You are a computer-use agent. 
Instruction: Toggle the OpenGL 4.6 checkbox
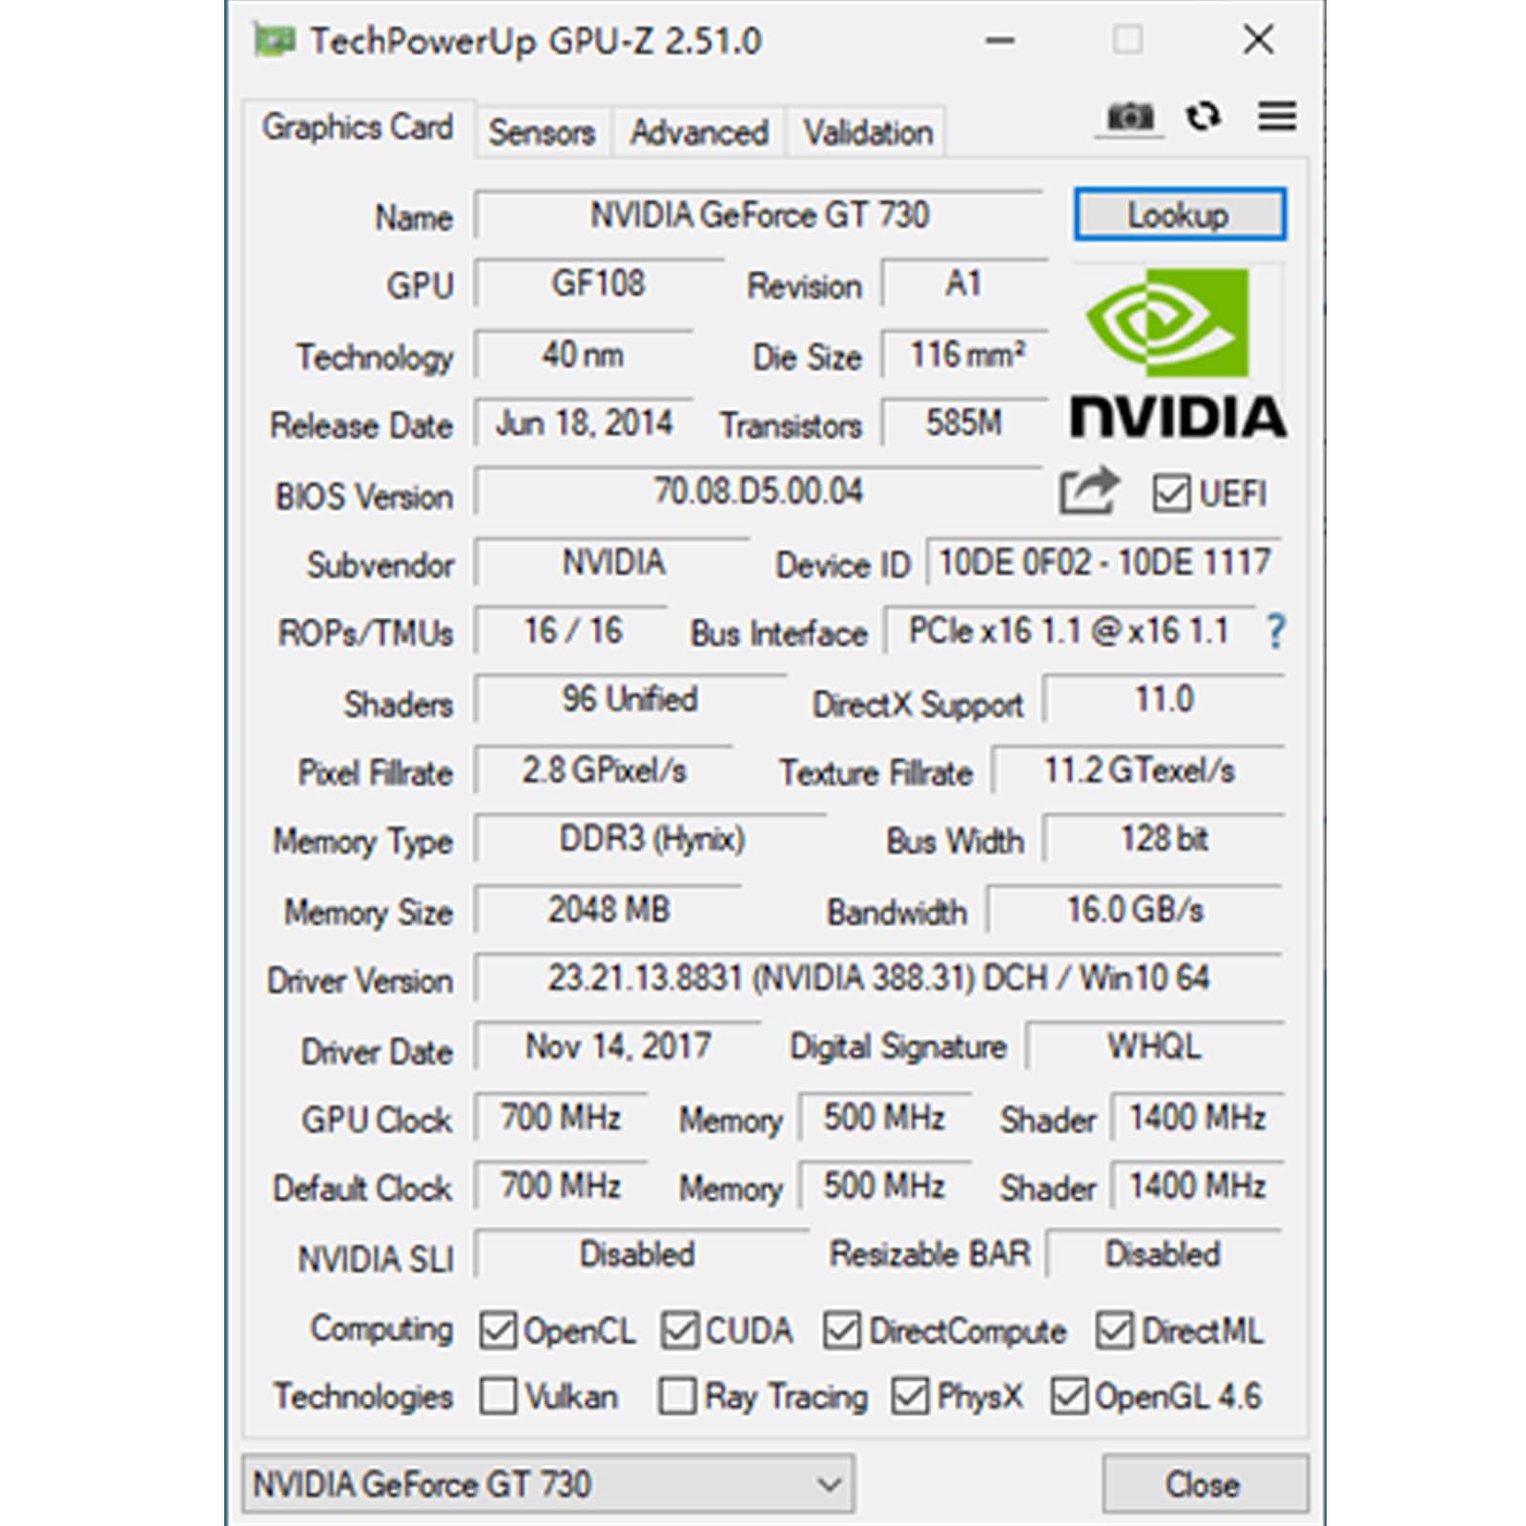pos(1068,1396)
